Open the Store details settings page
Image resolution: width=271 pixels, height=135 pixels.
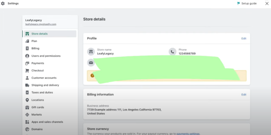point(49,34)
